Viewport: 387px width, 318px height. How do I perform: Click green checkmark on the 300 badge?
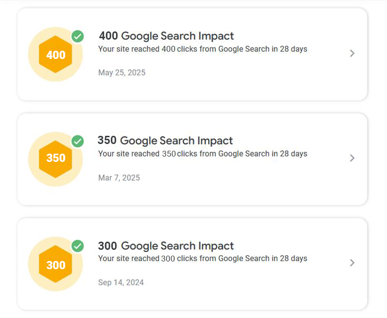[77, 246]
